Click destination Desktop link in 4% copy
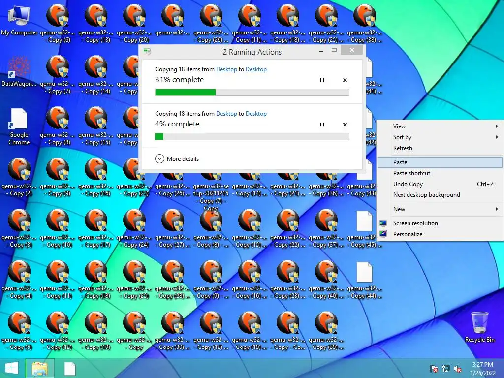 (256, 114)
